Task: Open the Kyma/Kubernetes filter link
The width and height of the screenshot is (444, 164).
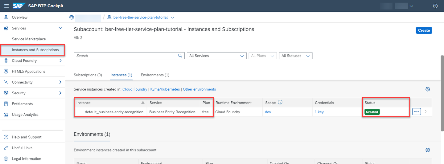Action: click(x=165, y=89)
